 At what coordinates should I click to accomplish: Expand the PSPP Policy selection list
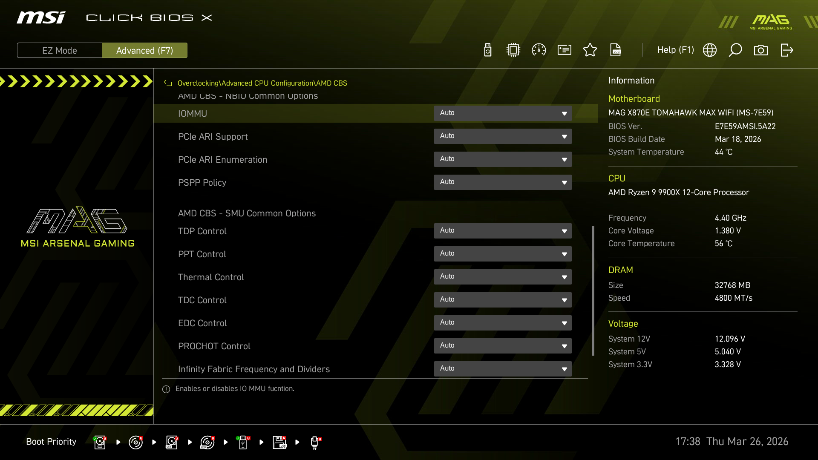click(503, 182)
